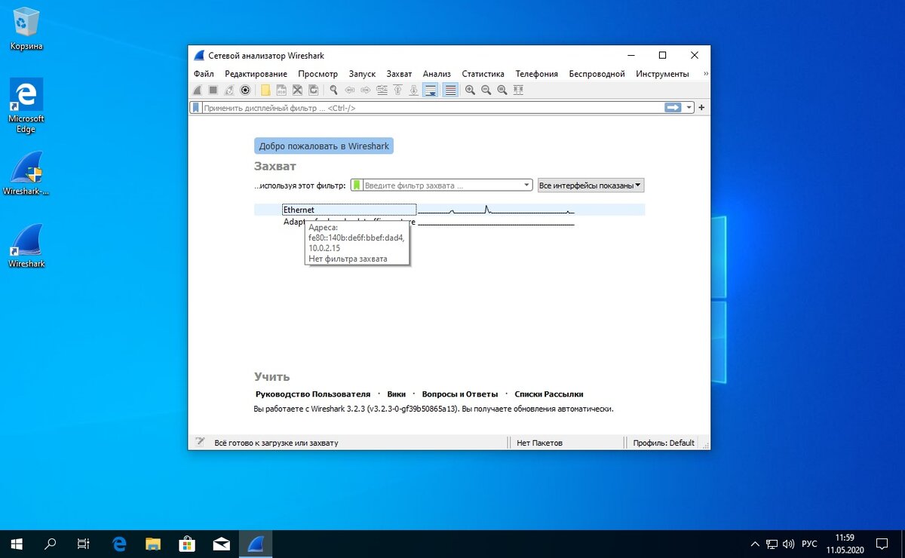Click the resize columns toolbar icon
Image resolution: width=905 pixels, height=558 pixels.
tap(518, 90)
